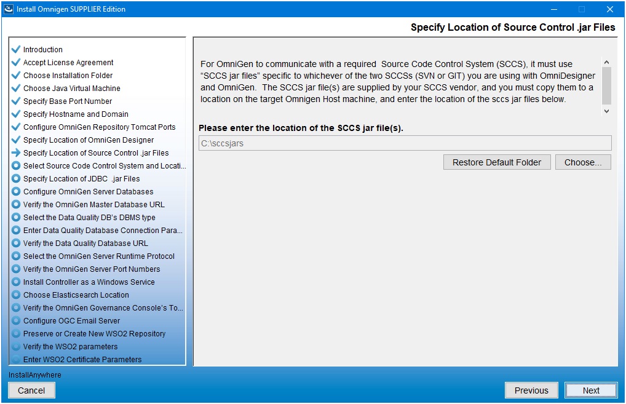The height and width of the screenshot is (404, 626).
Task: Click circle icon beside Verify the OmniGen Governance Console
Action: 16,307
